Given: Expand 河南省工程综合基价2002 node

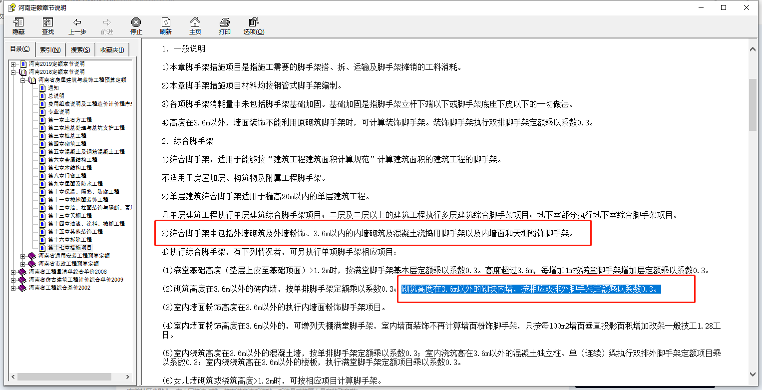Looking at the screenshot, I should (13, 288).
